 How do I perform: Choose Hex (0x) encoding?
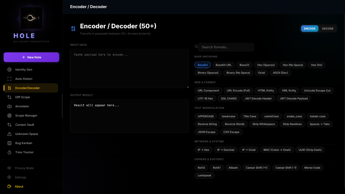pos(316,65)
